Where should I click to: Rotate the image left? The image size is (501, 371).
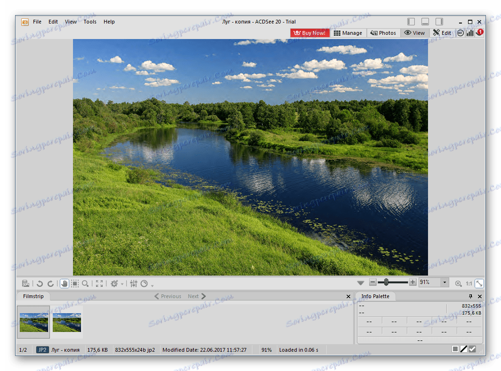[x=40, y=284]
